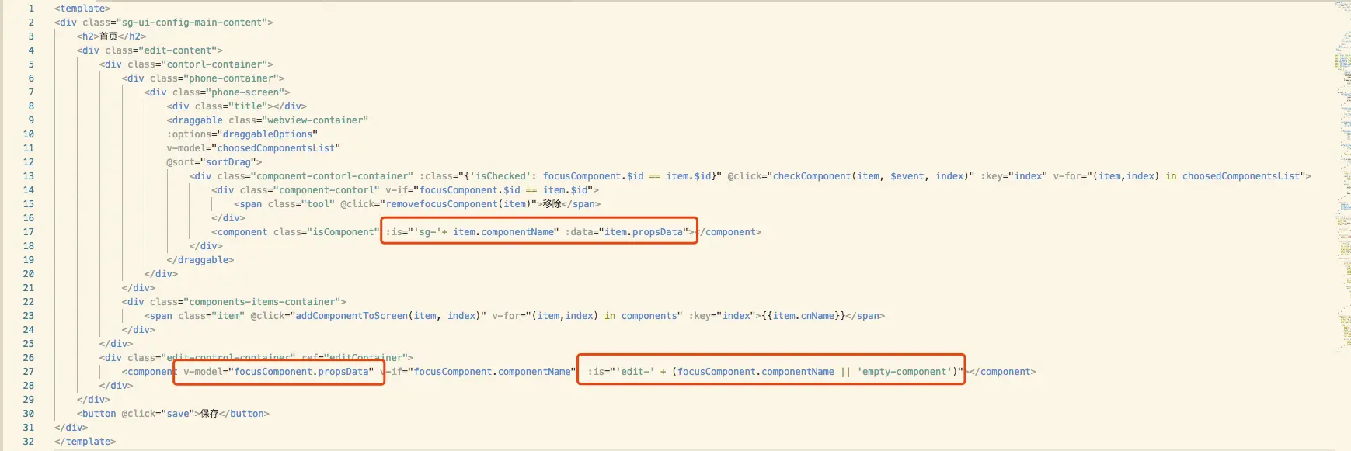
Task: Click the "webview-container" class value
Action: pos(315,120)
